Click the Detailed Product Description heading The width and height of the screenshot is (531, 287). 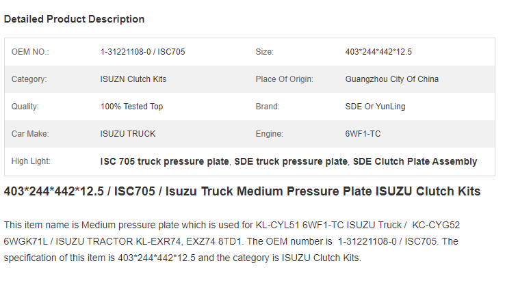(x=74, y=19)
